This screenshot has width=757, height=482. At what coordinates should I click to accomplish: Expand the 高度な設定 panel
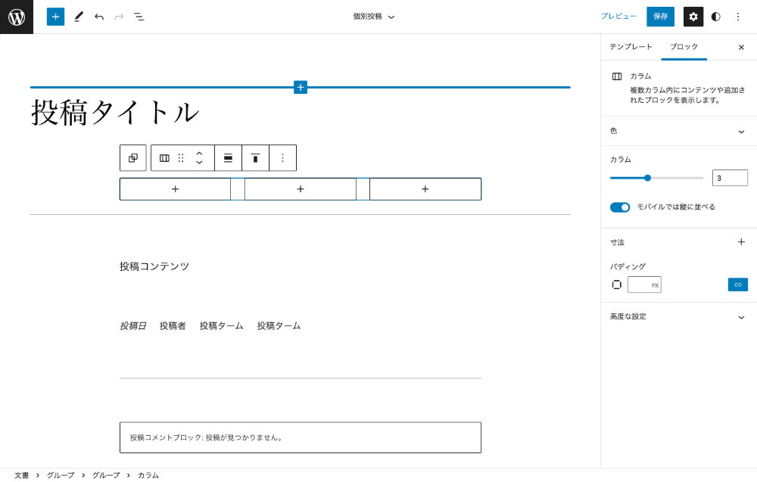[679, 316]
